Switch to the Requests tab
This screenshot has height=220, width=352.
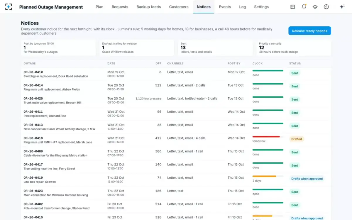point(120,7)
